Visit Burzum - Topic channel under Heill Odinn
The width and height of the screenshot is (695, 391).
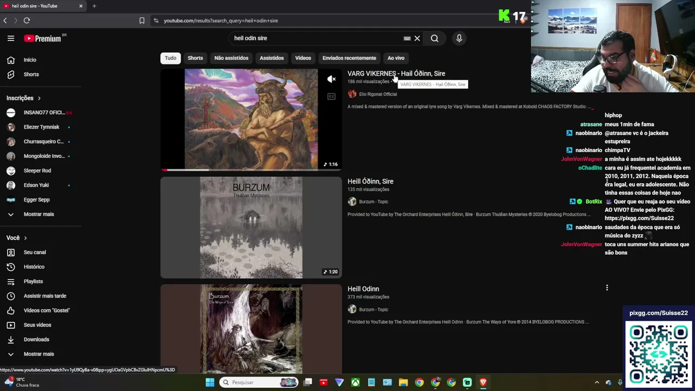374,310
